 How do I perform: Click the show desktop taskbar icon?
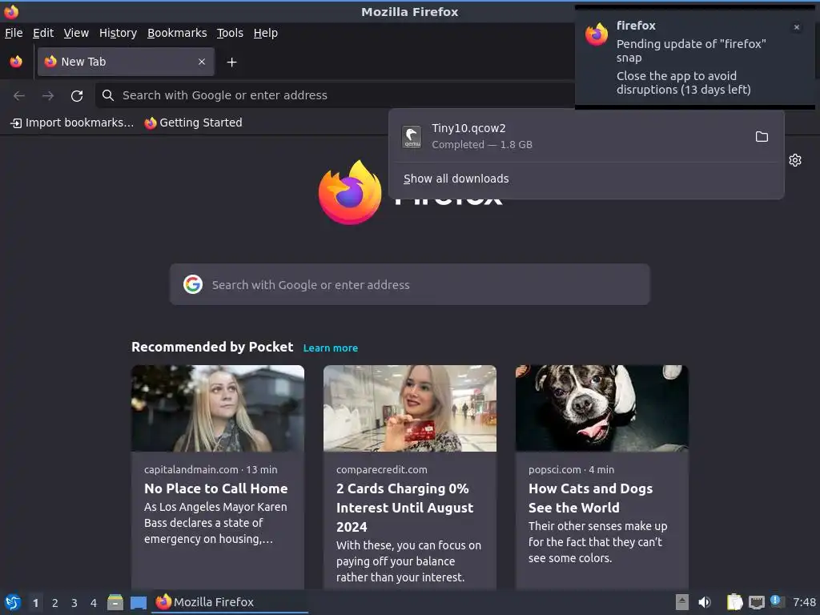tap(139, 602)
